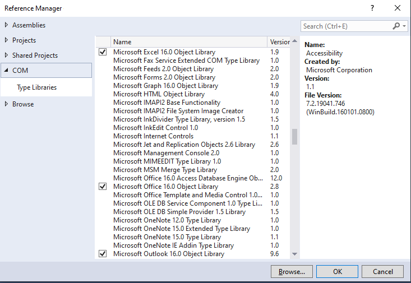
Task: Select Microsoft MIMEEDIT Type Library 1.0 row
Action: [x=192, y=161]
